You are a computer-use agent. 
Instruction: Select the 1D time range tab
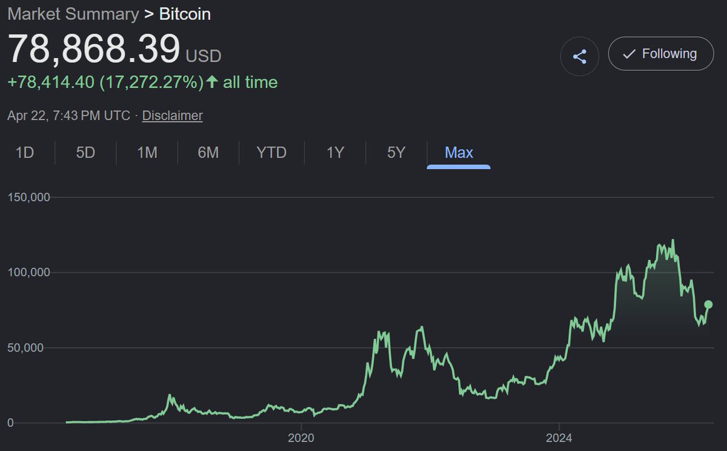(24, 153)
